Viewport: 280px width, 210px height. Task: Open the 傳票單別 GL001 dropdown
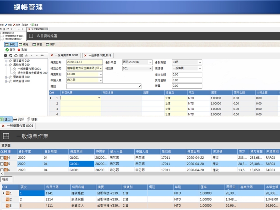pyautogui.click(x=101, y=74)
